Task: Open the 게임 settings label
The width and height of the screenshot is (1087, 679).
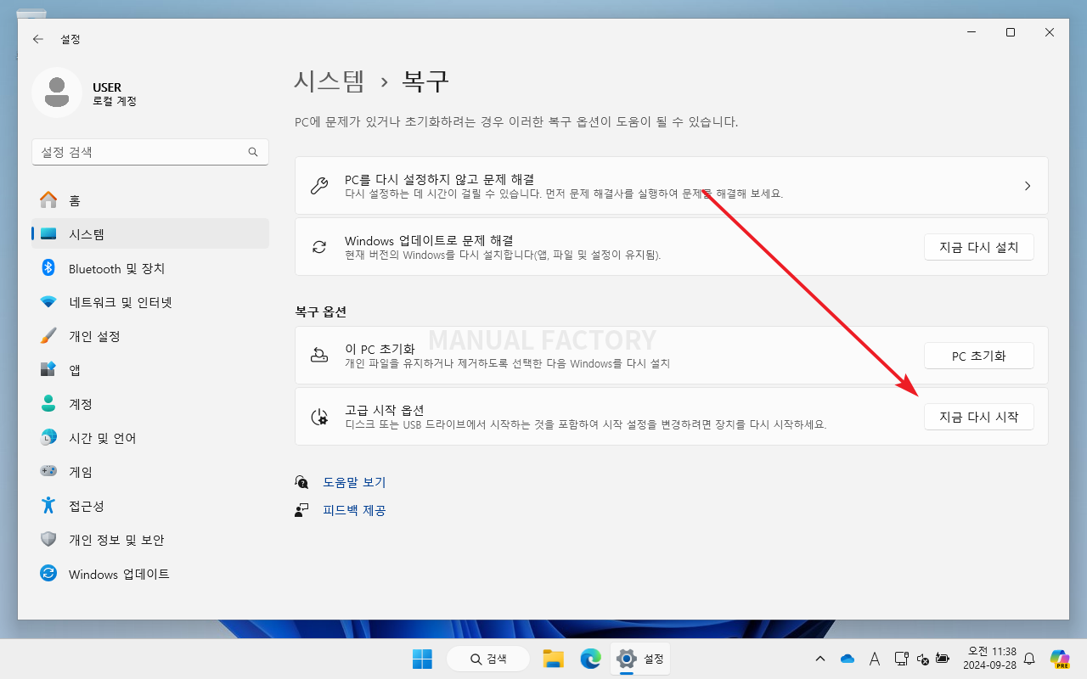Action: point(81,472)
